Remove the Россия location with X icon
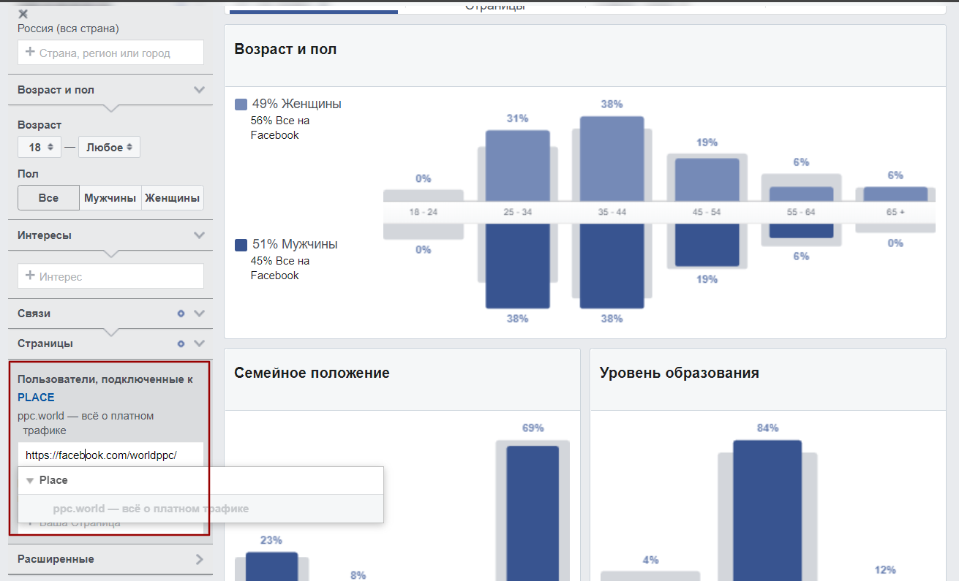Screen dimensions: 959x581 click(23, 14)
